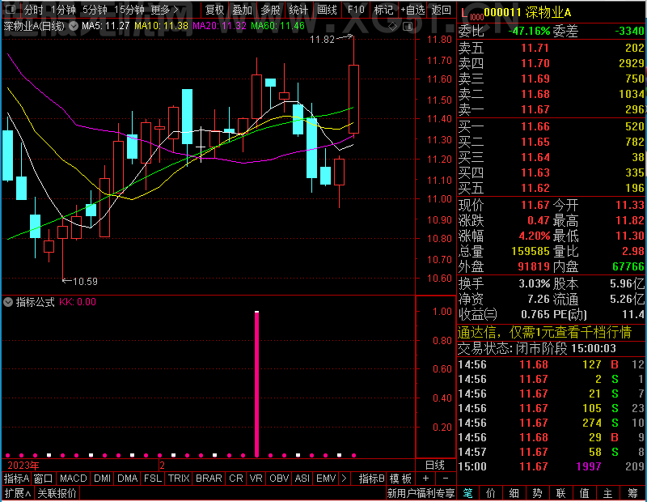Open the 关联报价 related quotes tab
Image resolution: width=647 pixels, height=502 pixels.
pos(57,493)
